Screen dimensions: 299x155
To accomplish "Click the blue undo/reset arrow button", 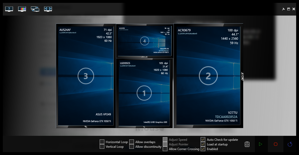I will [x=290, y=144].
